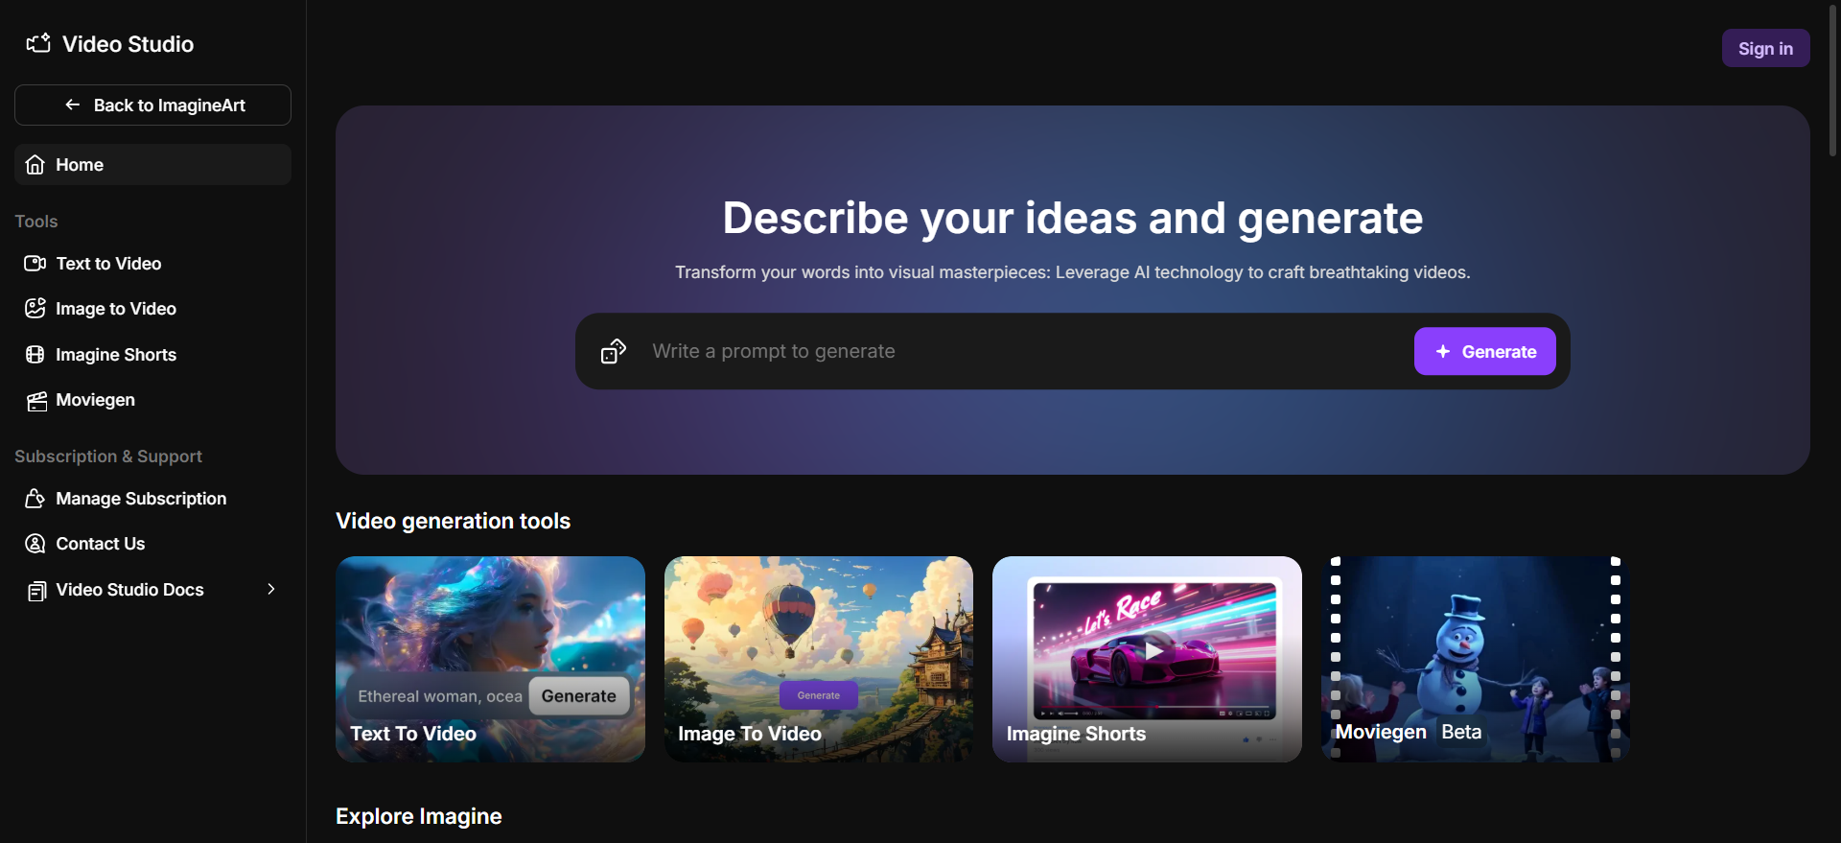The width and height of the screenshot is (1841, 843).
Task: Click the dice icon in prompt bar
Action: [x=614, y=351]
